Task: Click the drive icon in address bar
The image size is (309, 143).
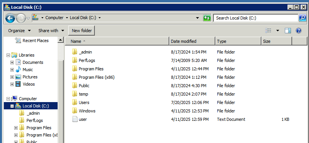Action: [x=35, y=17]
